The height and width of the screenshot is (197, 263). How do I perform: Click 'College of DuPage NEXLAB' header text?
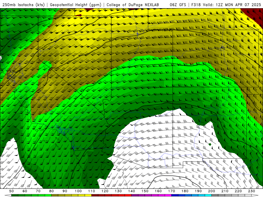[133, 5]
